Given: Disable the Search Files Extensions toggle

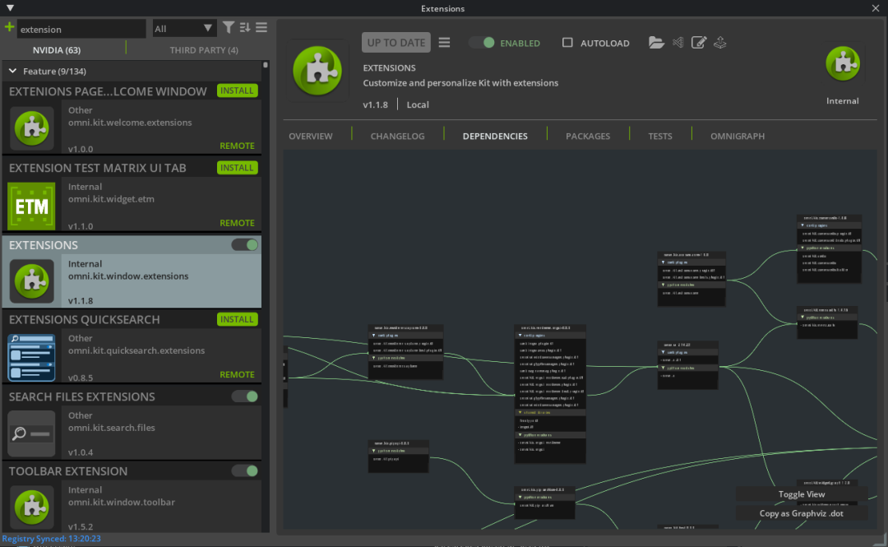Looking at the screenshot, I should click(x=245, y=396).
